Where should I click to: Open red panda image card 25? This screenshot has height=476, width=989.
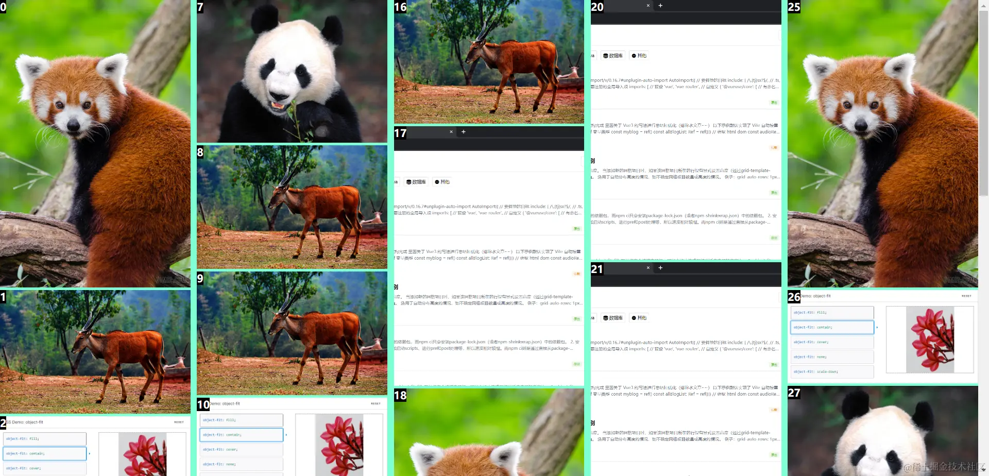(x=883, y=143)
